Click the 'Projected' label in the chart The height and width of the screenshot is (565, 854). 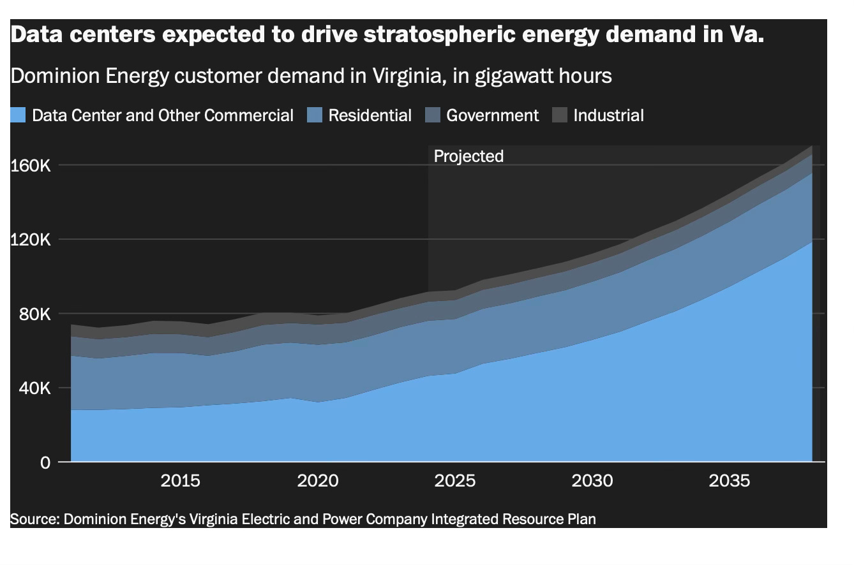point(468,156)
